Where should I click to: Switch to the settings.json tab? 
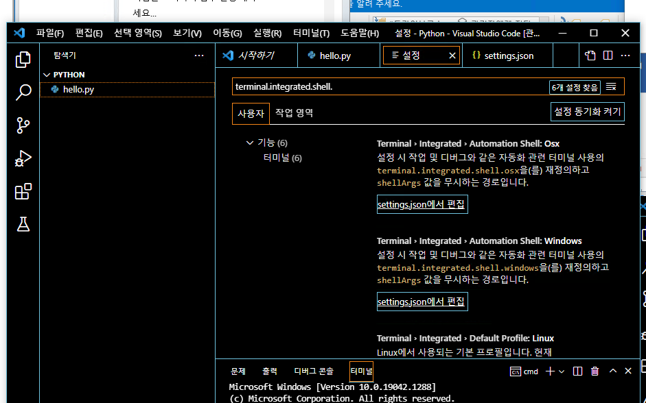pyautogui.click(x=507, y=56)
